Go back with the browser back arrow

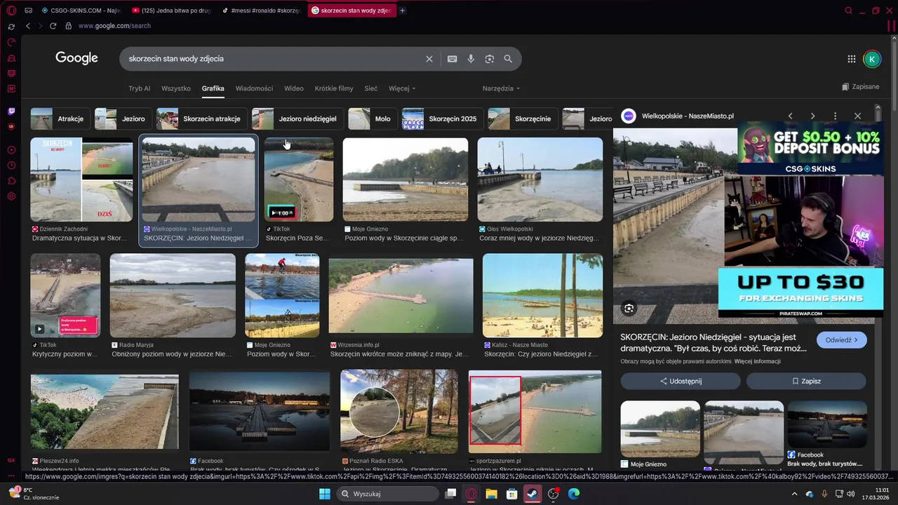(28, 26)
